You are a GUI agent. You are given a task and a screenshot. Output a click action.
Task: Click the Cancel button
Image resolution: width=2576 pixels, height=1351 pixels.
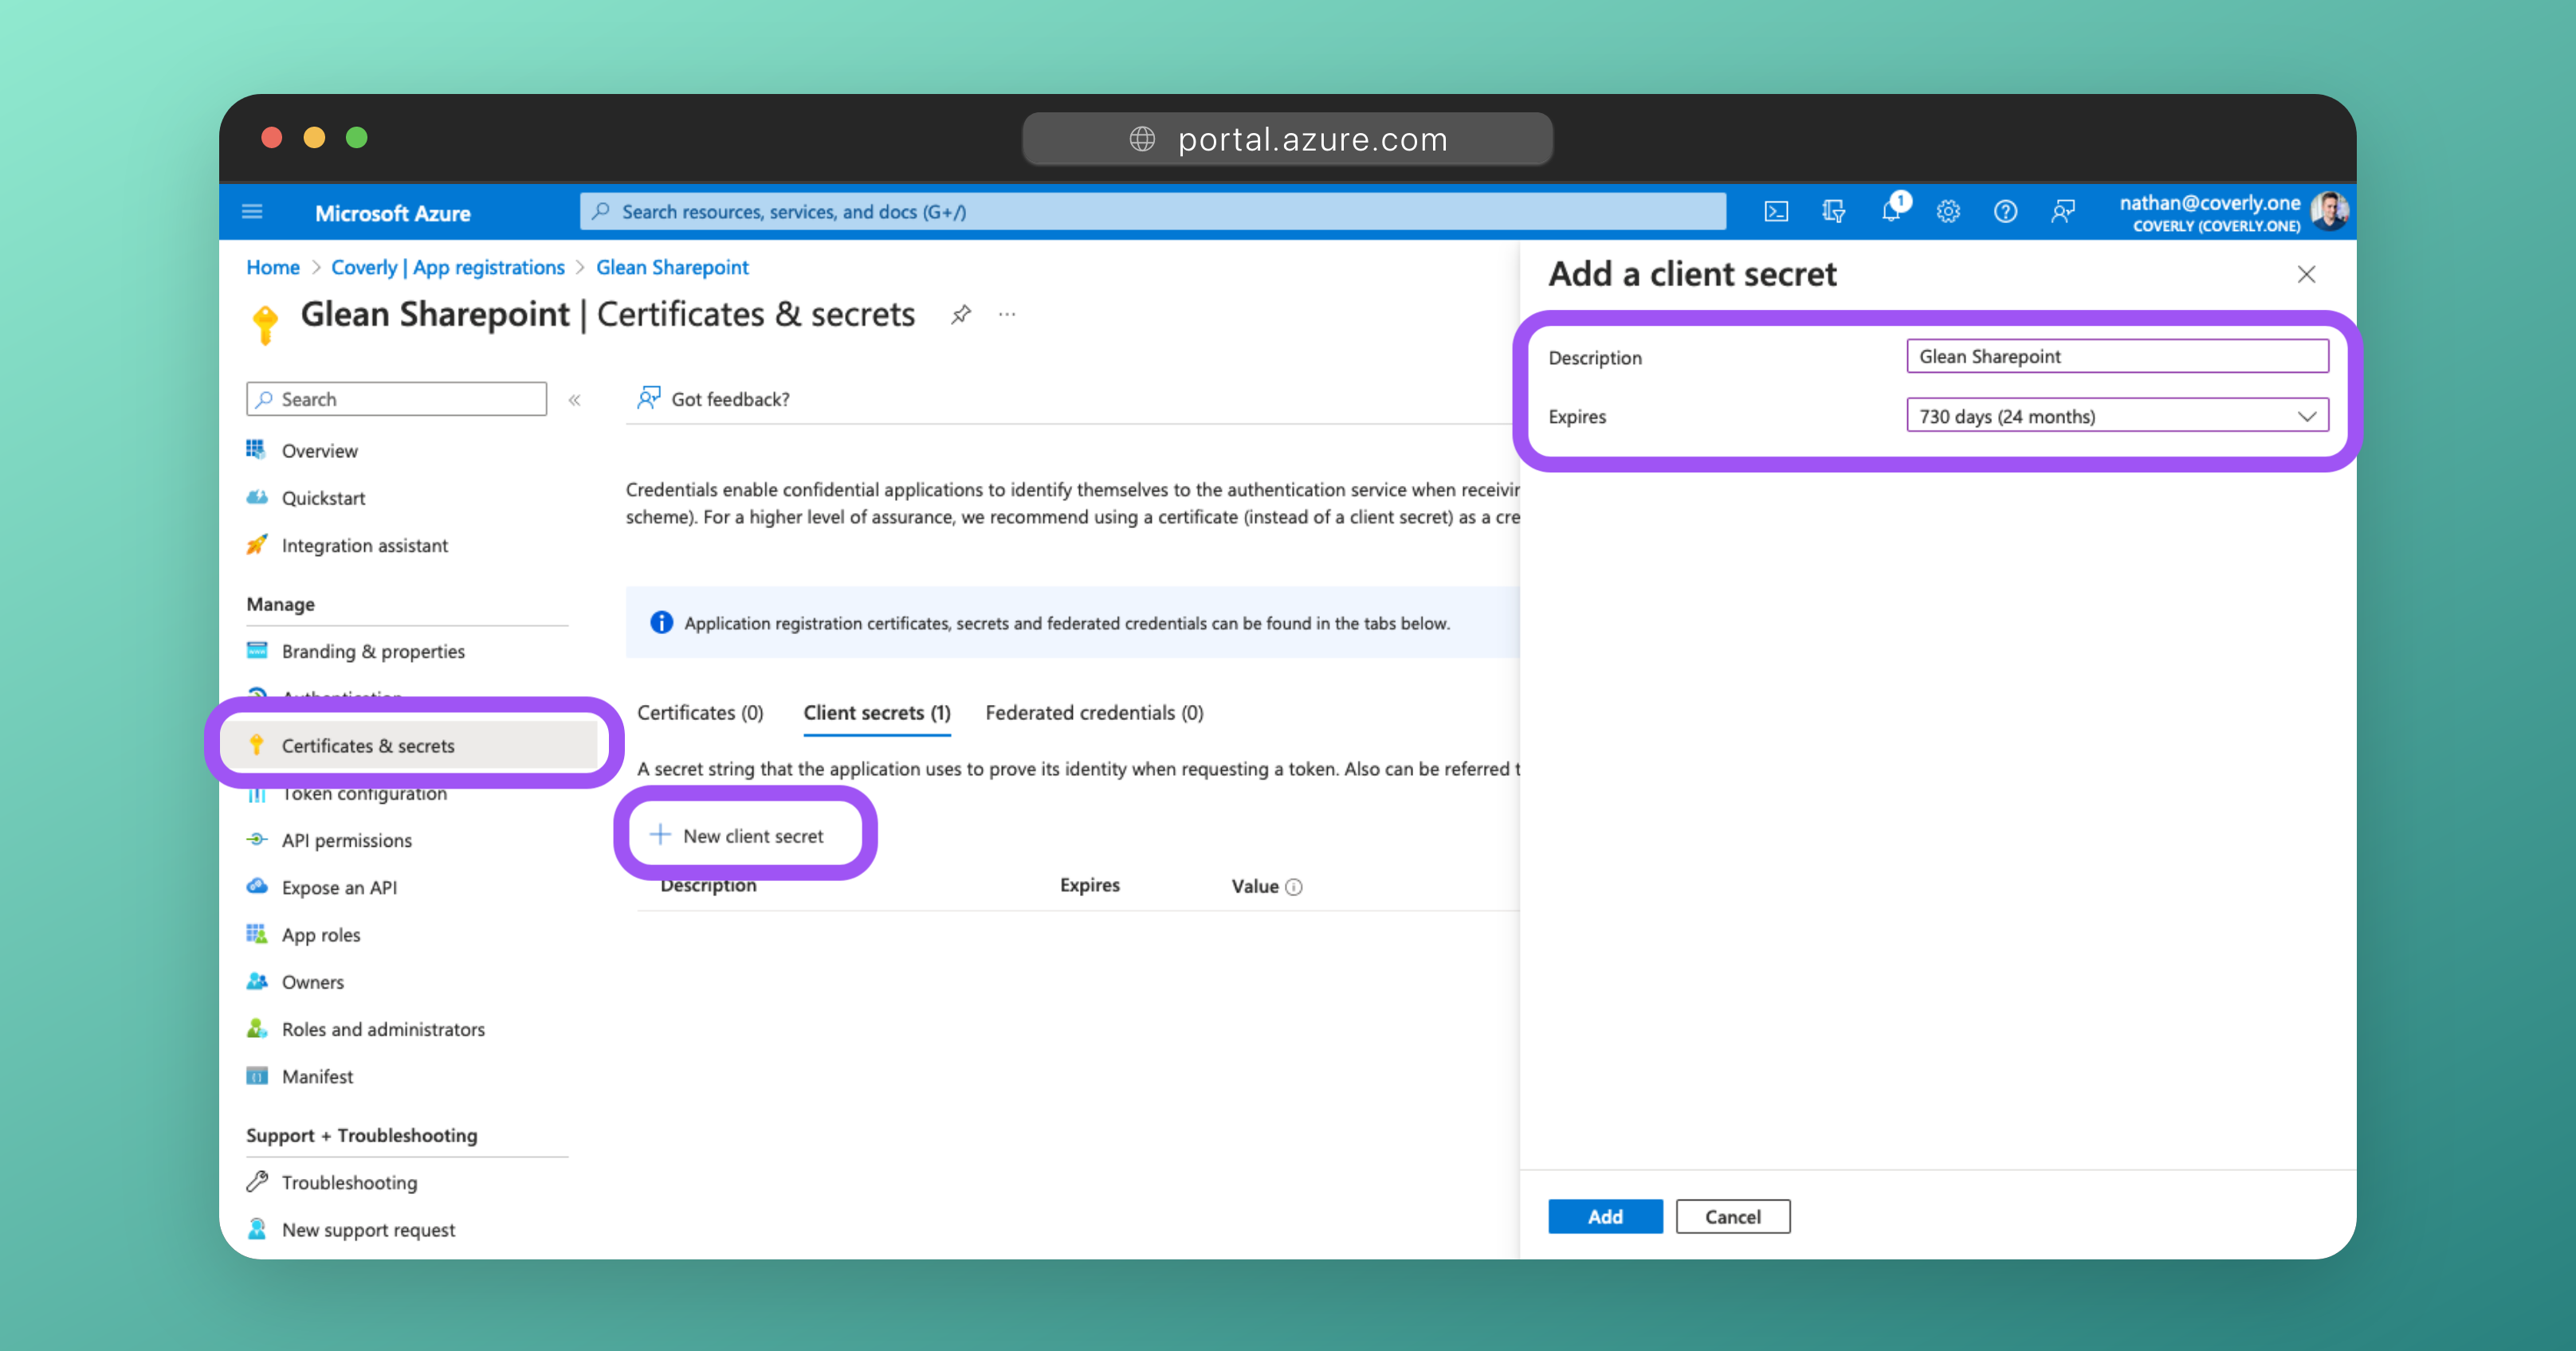[x=1732, y=1216]
